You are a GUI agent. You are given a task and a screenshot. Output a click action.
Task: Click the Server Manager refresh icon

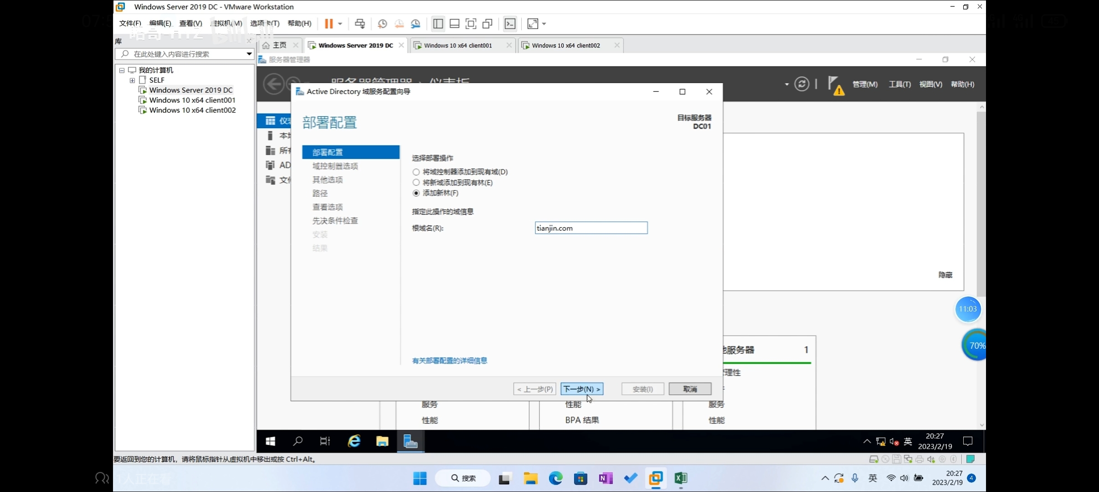(x=801, y=84)
